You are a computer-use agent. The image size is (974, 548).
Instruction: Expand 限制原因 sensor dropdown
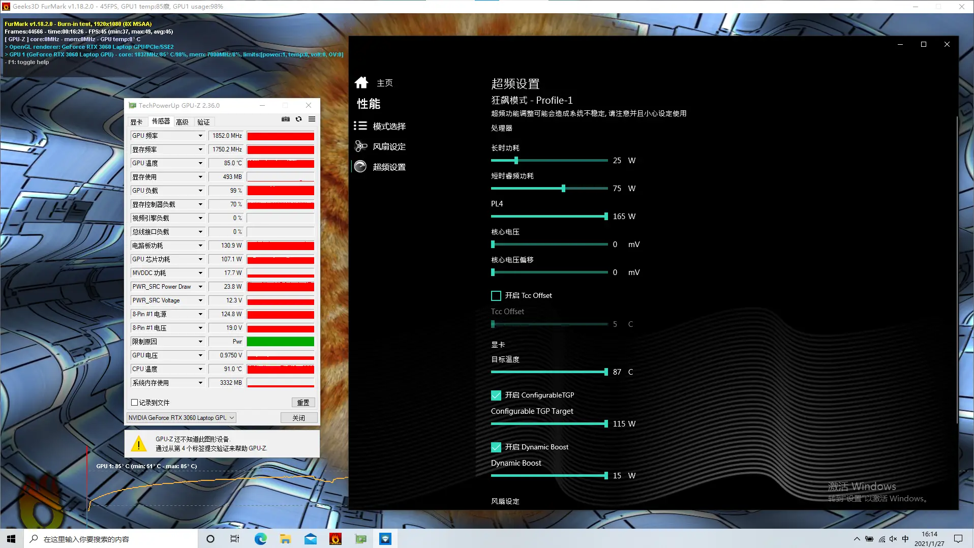(x=200, y=342)
